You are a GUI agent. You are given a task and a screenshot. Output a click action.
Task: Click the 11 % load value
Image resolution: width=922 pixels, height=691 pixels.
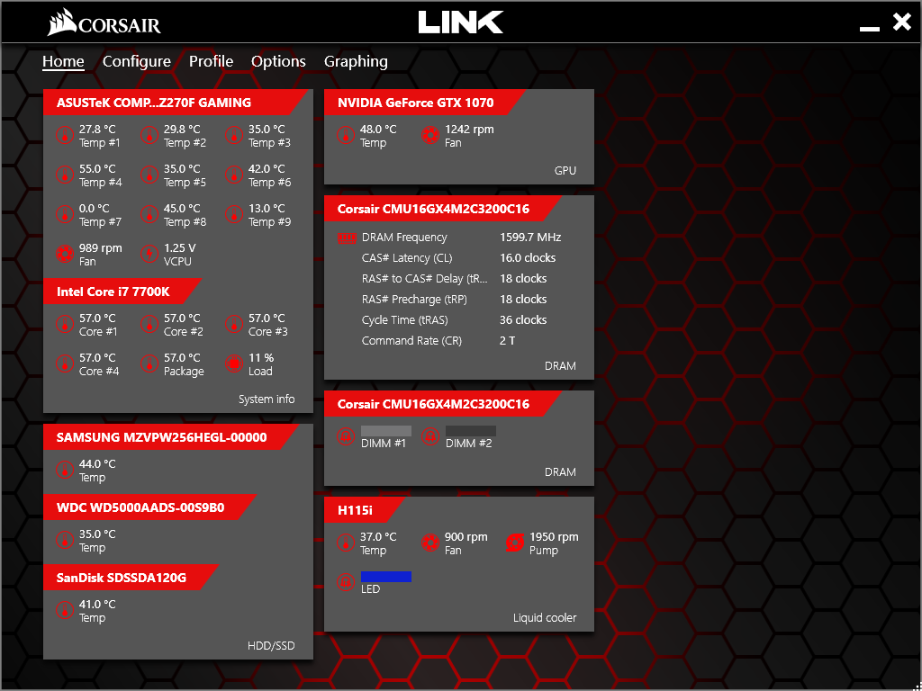[261, 358]
